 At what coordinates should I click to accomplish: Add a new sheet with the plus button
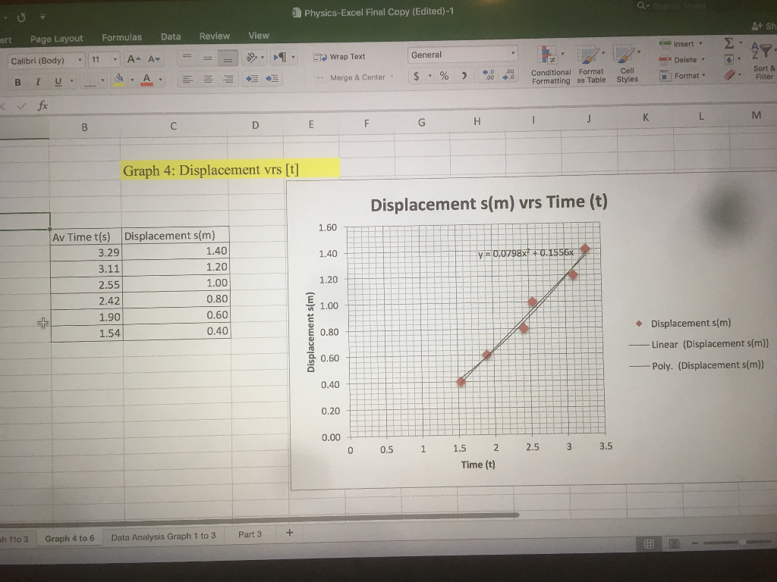click(x=289, y=533)
